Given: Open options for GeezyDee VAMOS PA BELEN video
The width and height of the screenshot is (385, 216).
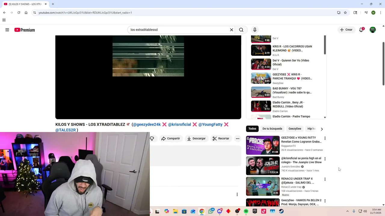Looking at the screenshot, I should pos(325,201).
